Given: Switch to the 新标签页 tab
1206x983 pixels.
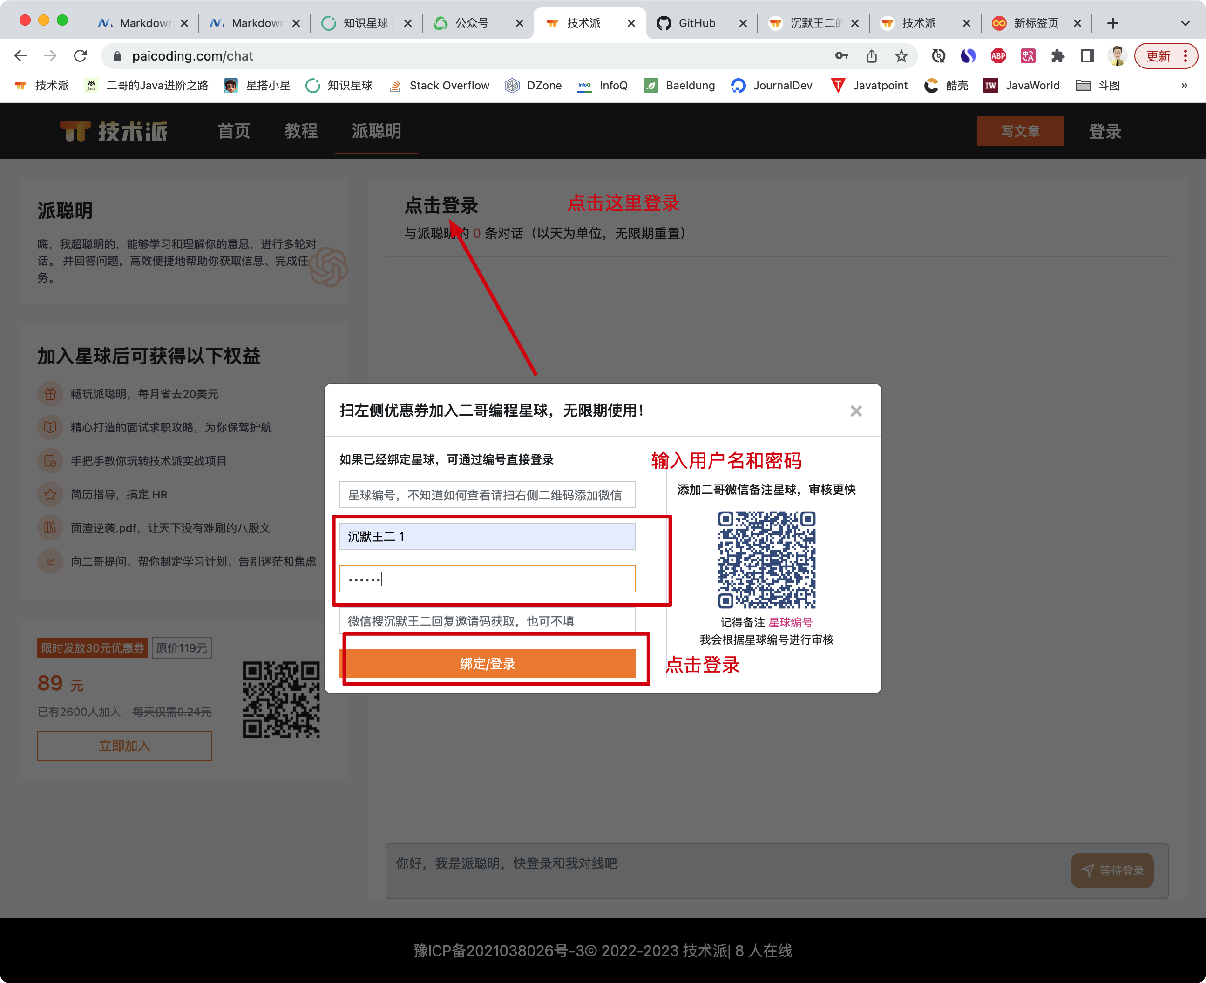Looking at the screenshot, I should 1036,23.
